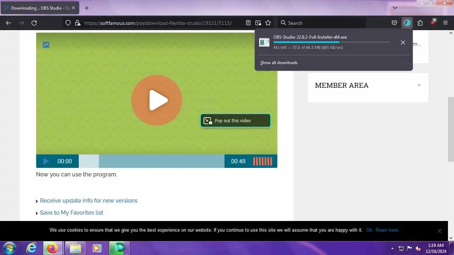Open the uBlock extension icon with badge
Screen dimensions: 454x255
[x=433, y=22]
